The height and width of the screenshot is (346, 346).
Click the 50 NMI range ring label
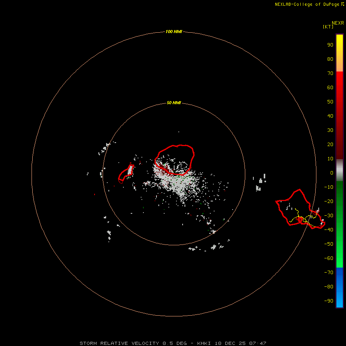(x=174, y=103)
